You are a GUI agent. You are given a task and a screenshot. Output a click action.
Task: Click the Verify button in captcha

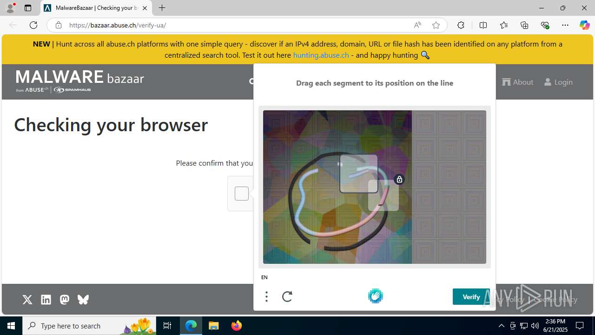[x=471, y=297]
